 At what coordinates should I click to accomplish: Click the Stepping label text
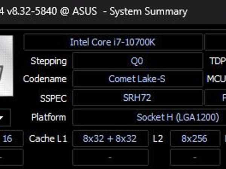coord(49,61)
